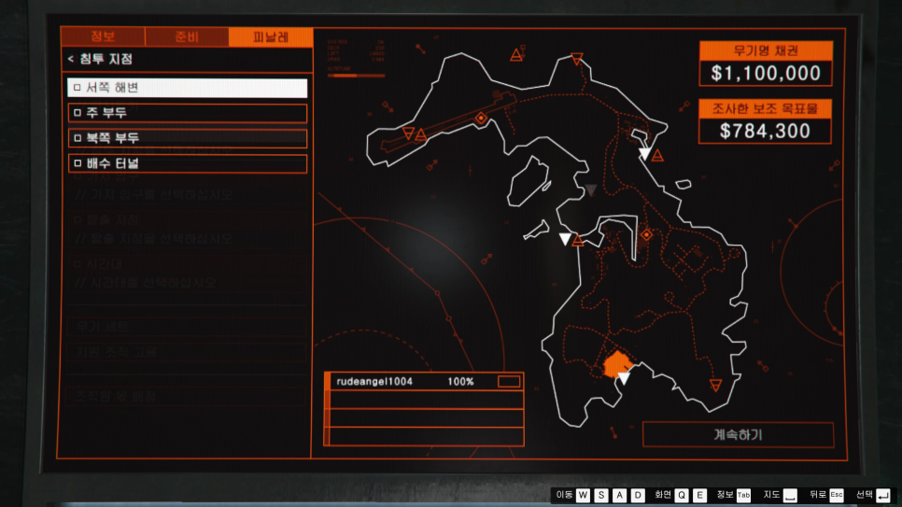This screenshot has height=507, width=902.
Task: Click the inverted orange triangle at the island's northern tip
Action: point(577,58)
